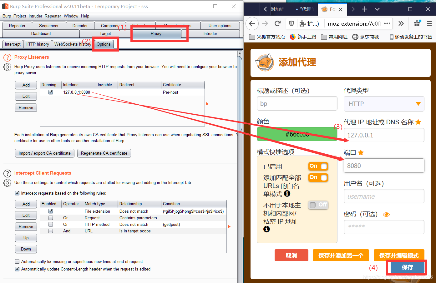The image size is (436, 283).
Task: Open Intercept Client Requests gear icon
Action: [7, 183]
